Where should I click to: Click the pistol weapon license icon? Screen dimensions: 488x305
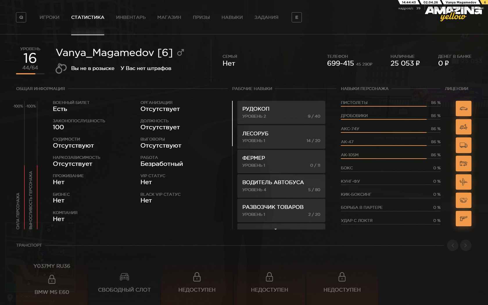[x=463, y=218]
